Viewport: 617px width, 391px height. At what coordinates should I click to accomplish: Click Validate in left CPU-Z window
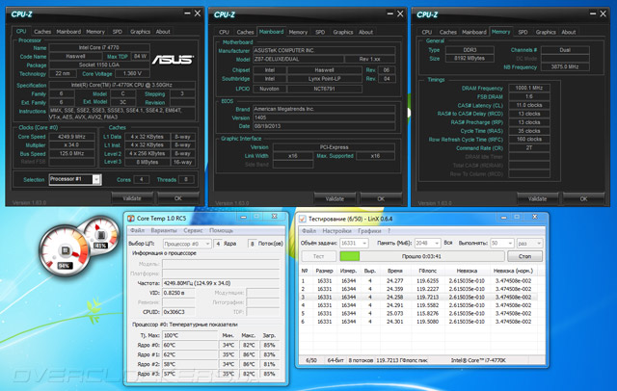click(132, 198)
